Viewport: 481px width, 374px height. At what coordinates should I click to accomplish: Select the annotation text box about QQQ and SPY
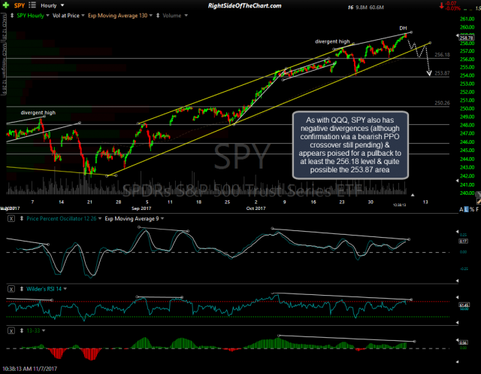350,145
